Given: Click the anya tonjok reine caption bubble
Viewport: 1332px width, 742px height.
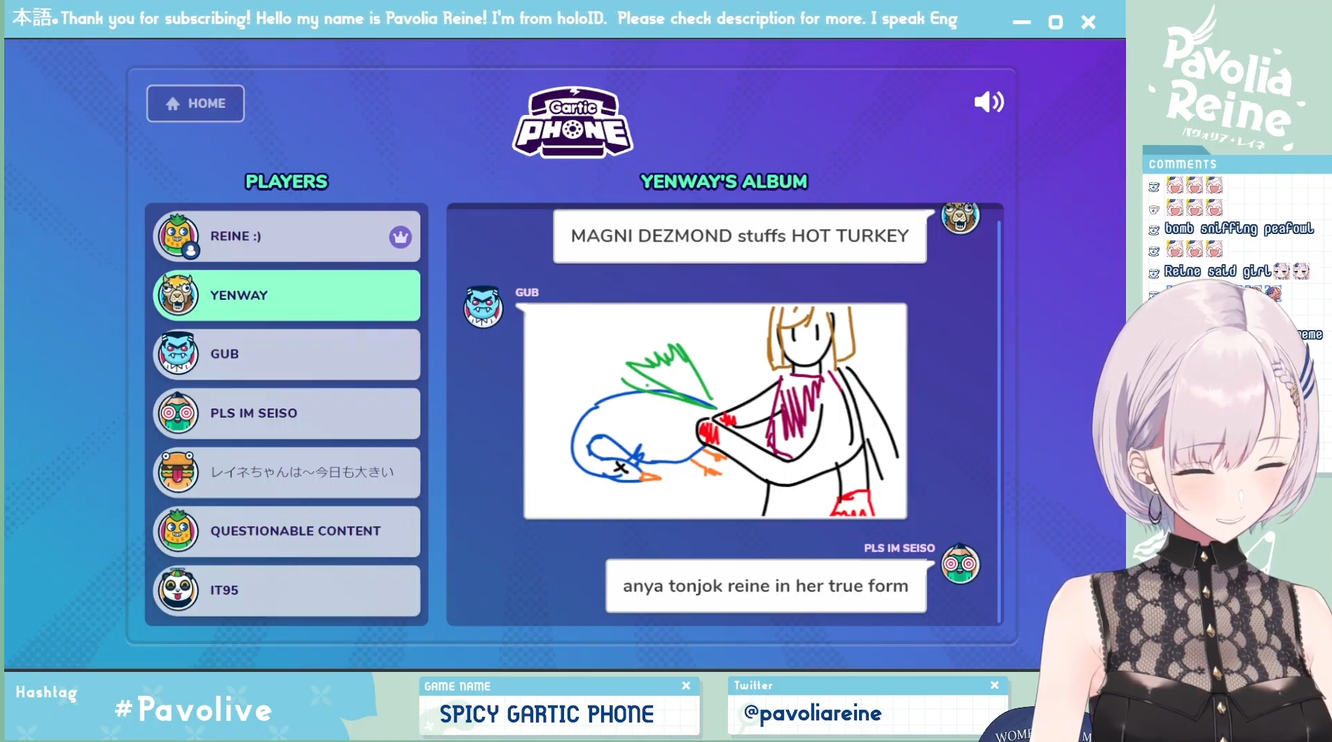Looking at the screenshot, I should [766, 586].
